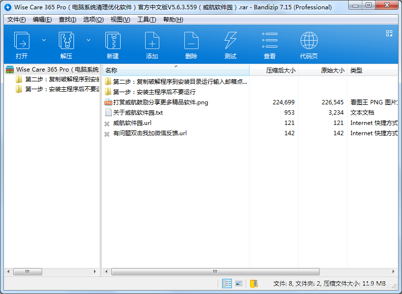
Task: Open the 选项(O) menu
Action: click(93, 20)
